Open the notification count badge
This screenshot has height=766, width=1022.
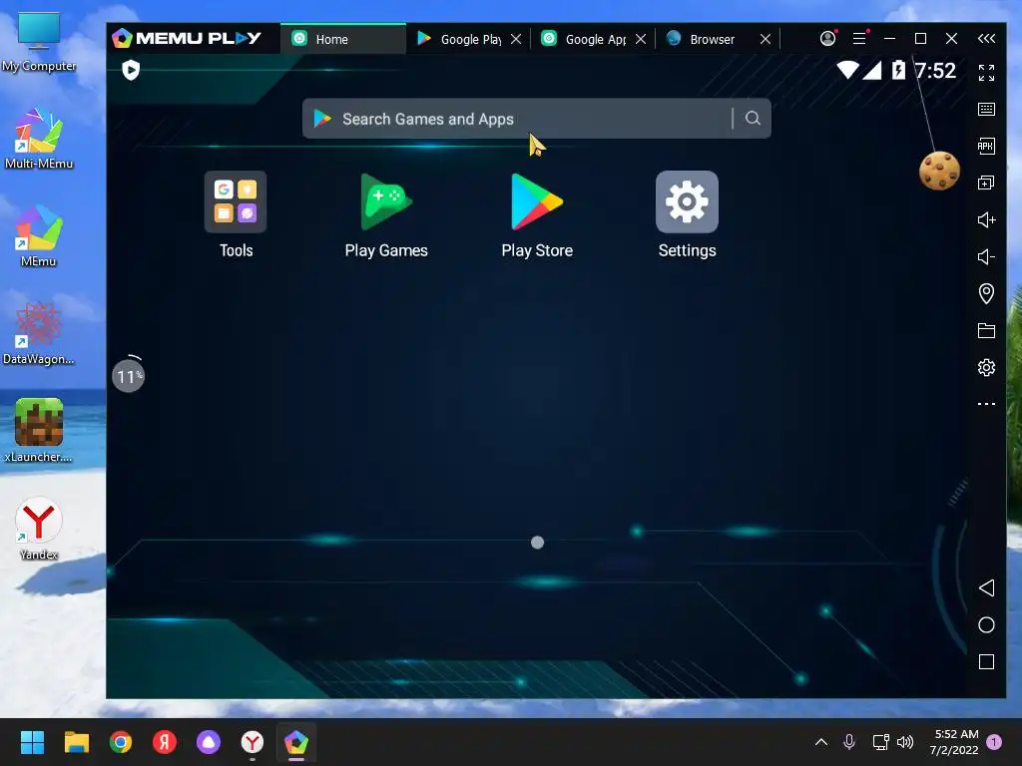pyautogui.click(x=994, y=742)
